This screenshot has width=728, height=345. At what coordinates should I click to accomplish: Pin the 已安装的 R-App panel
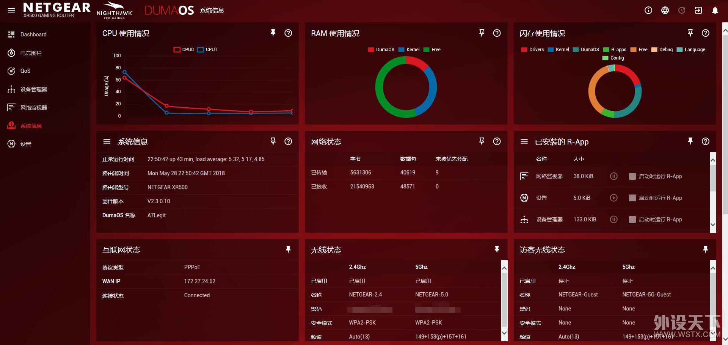click(690, 141)
